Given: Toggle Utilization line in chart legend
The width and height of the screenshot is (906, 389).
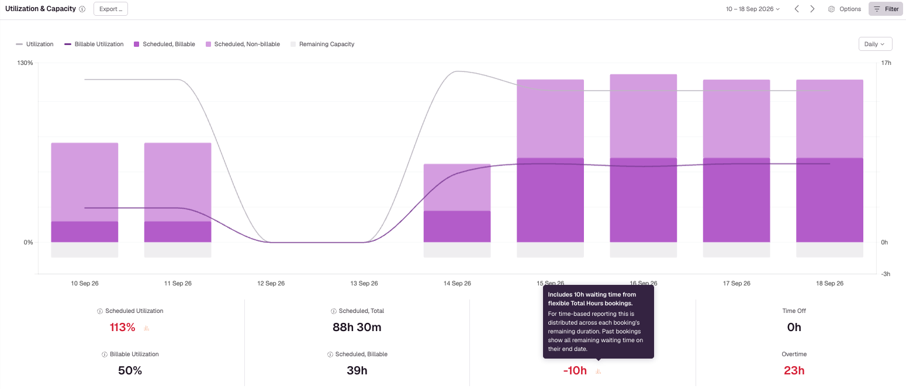Looking at the screenshot, I should [x=34, y=44].
